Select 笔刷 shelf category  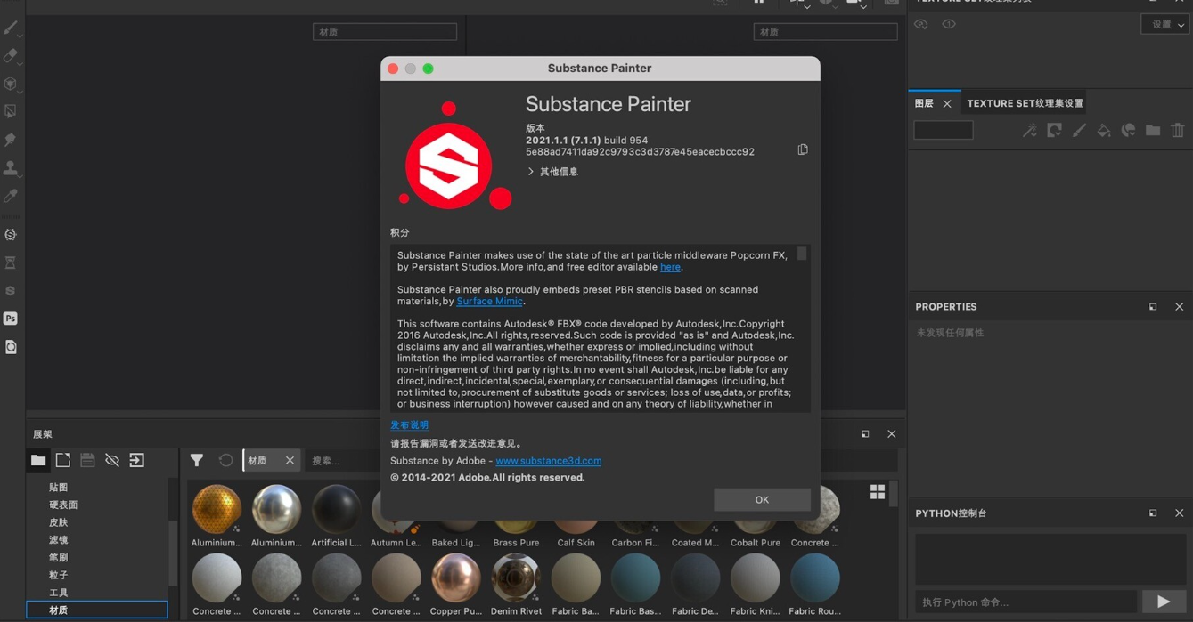(x=59, y=557)
